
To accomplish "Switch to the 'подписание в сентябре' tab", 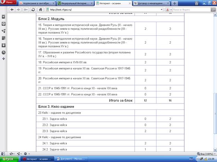I will [x=37, y=3].
